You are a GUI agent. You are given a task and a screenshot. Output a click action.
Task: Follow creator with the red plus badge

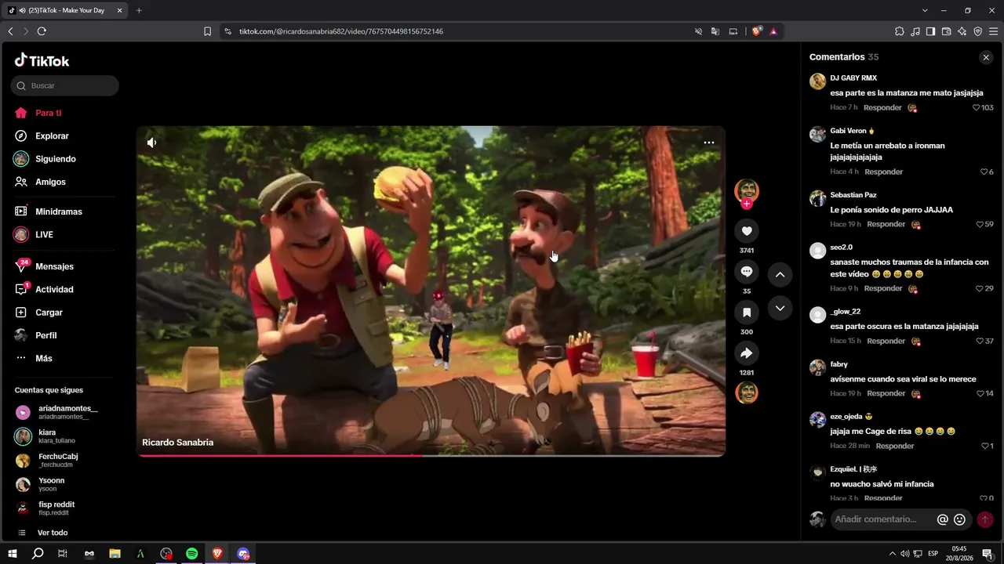tap(747, 204)
